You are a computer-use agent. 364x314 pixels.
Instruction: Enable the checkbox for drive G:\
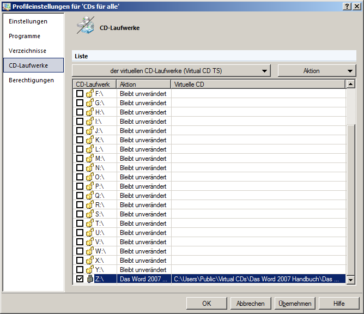(x=80, y=103)
